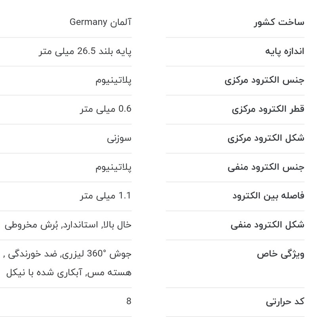Click the 'ساخت کشور' label

tap(279, 22)
